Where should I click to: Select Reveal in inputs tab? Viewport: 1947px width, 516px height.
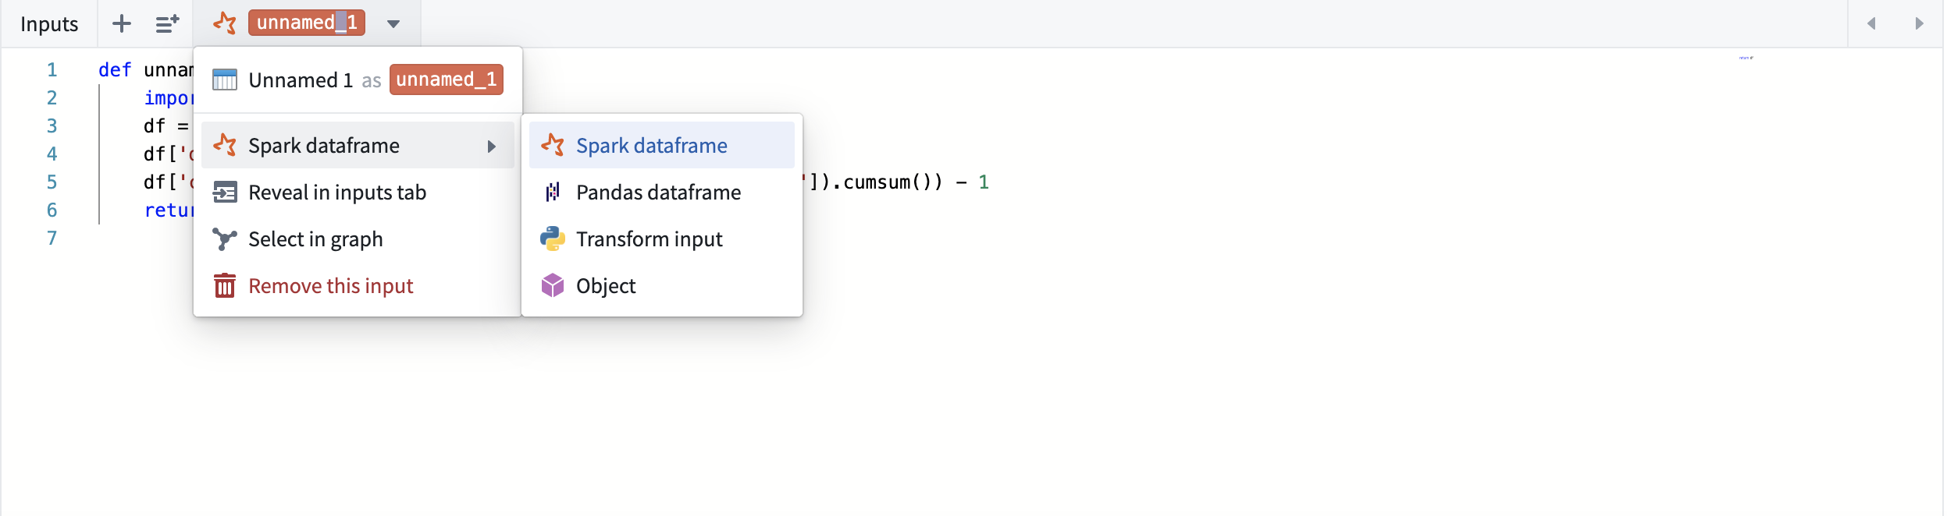pos(358,192)
